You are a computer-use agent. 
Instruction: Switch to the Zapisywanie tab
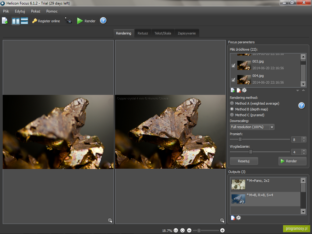coord(187,33)
